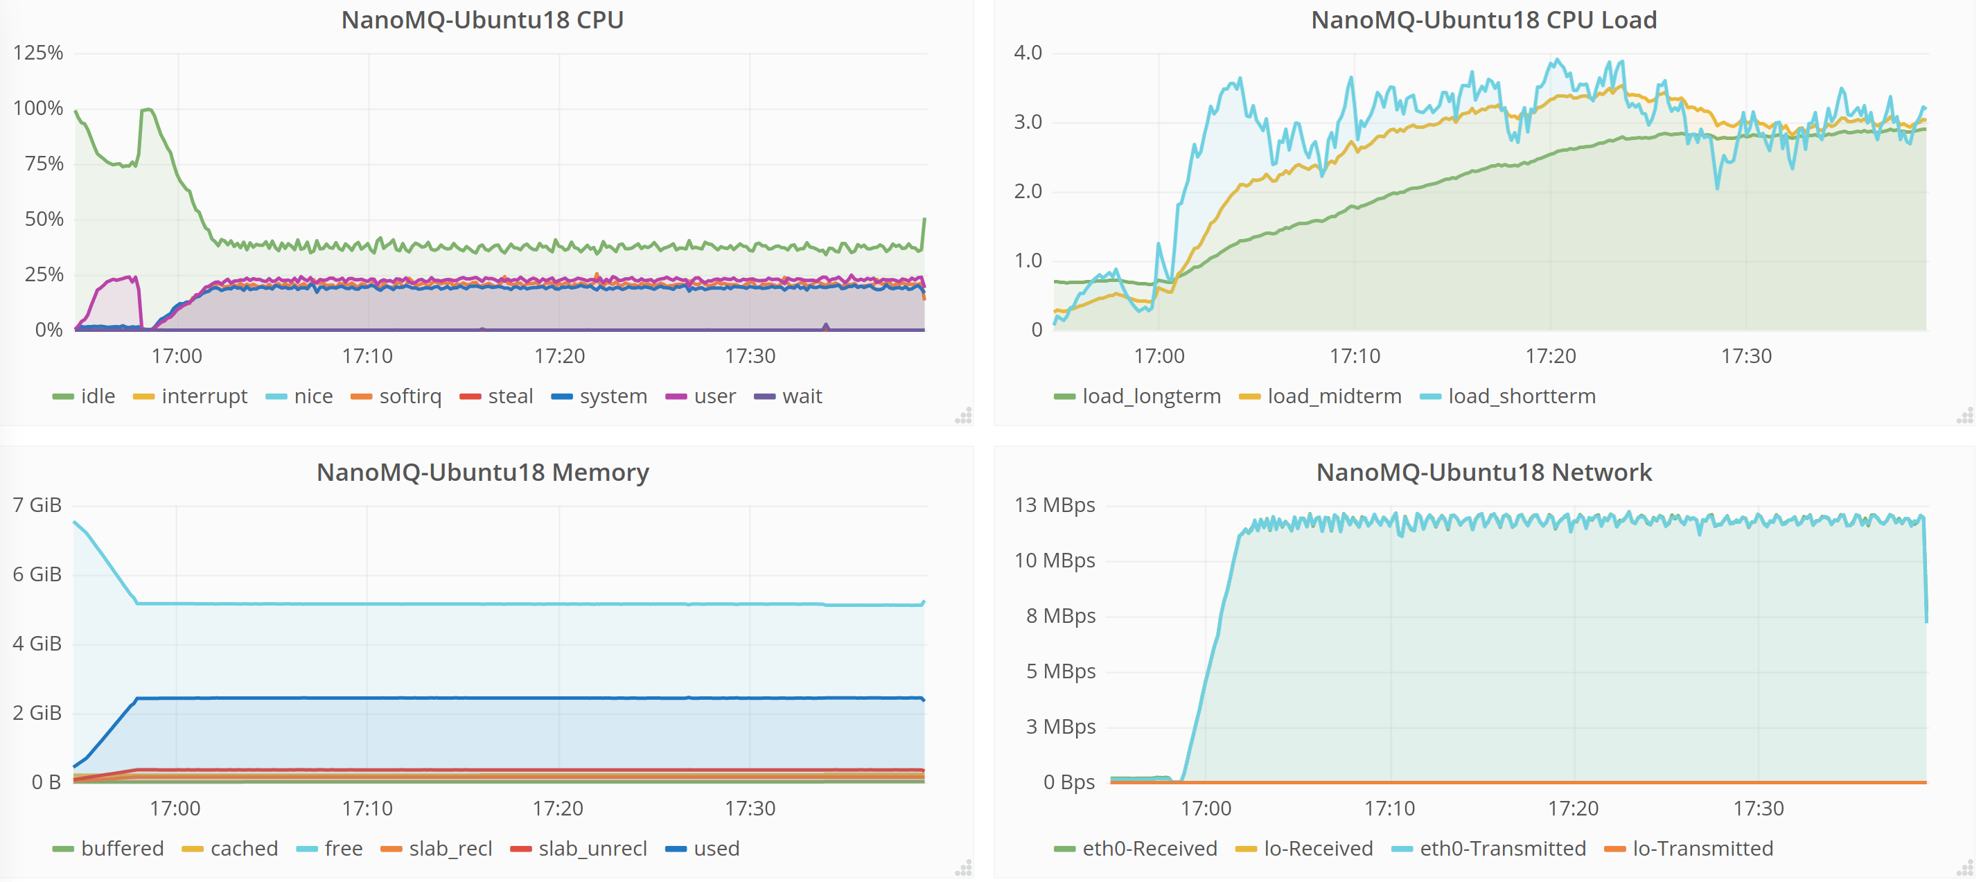Click the load_midterm legend entry
The width and height of the screenshot is (1981, 882).
pos(1335,397)
